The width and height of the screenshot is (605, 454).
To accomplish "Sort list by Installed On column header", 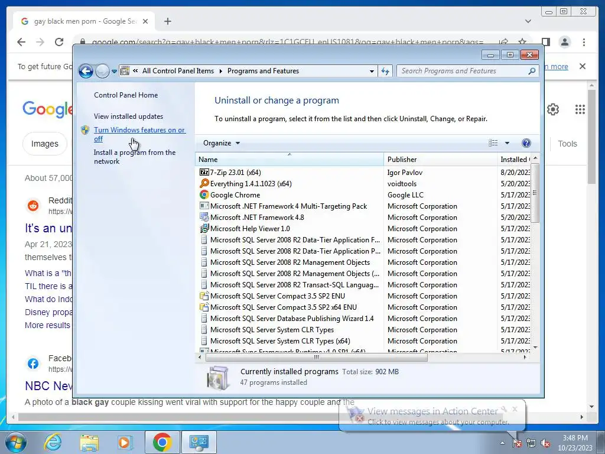I will click(x=514, y=160).
